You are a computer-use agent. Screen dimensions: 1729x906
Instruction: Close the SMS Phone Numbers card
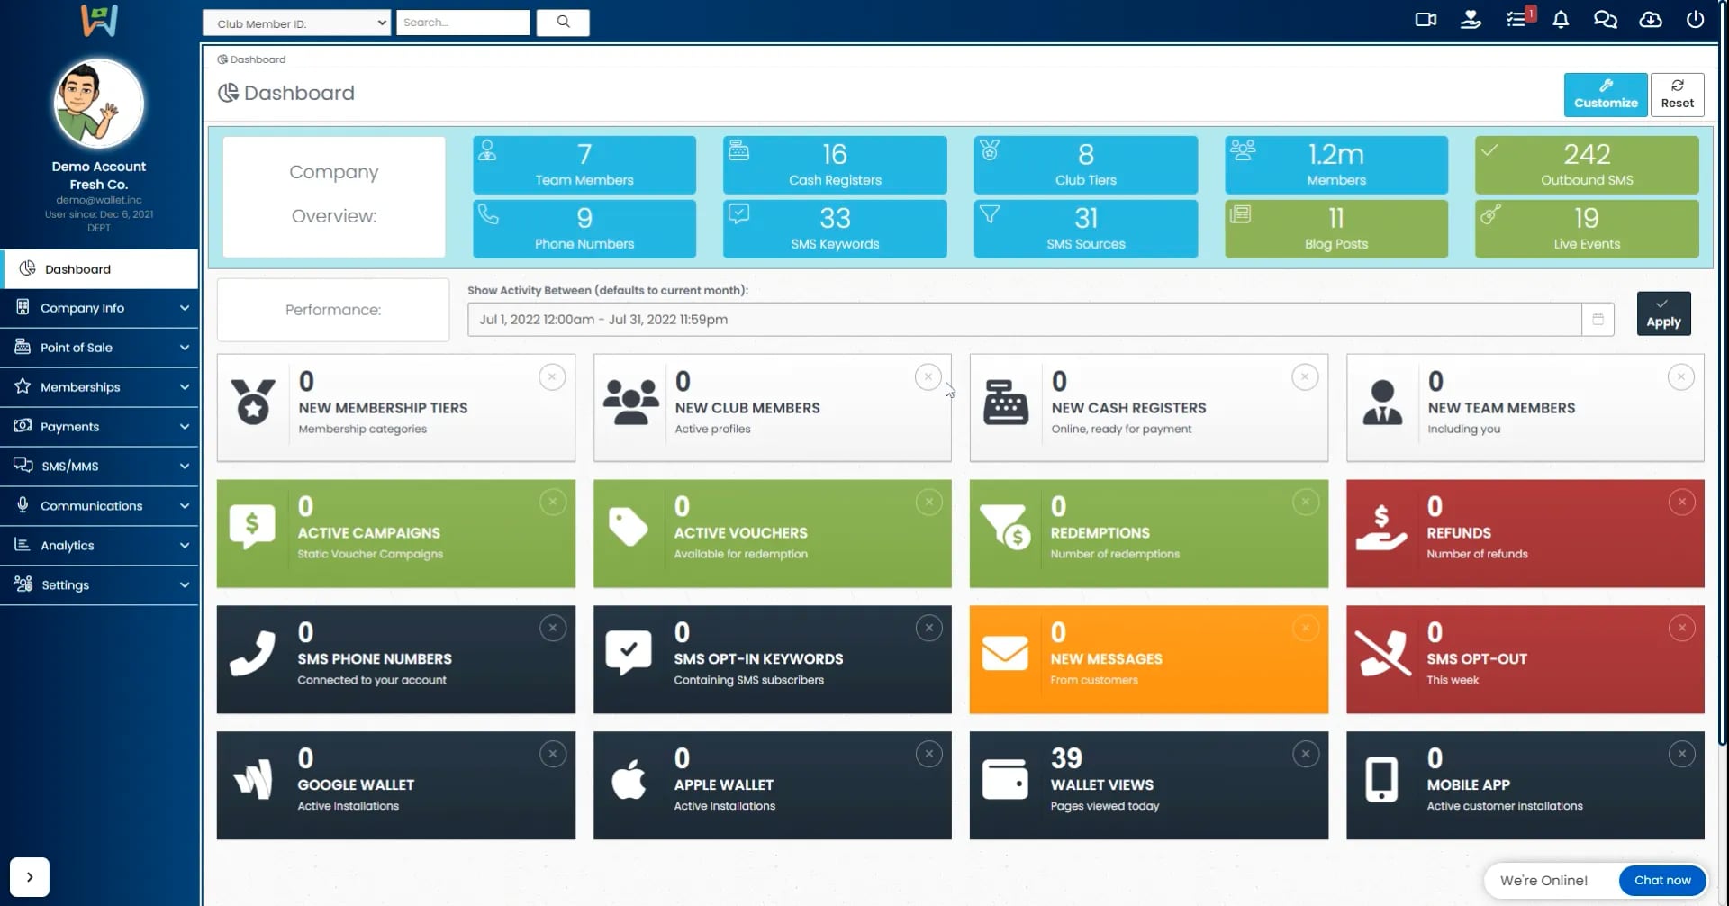tap(553, 628)
